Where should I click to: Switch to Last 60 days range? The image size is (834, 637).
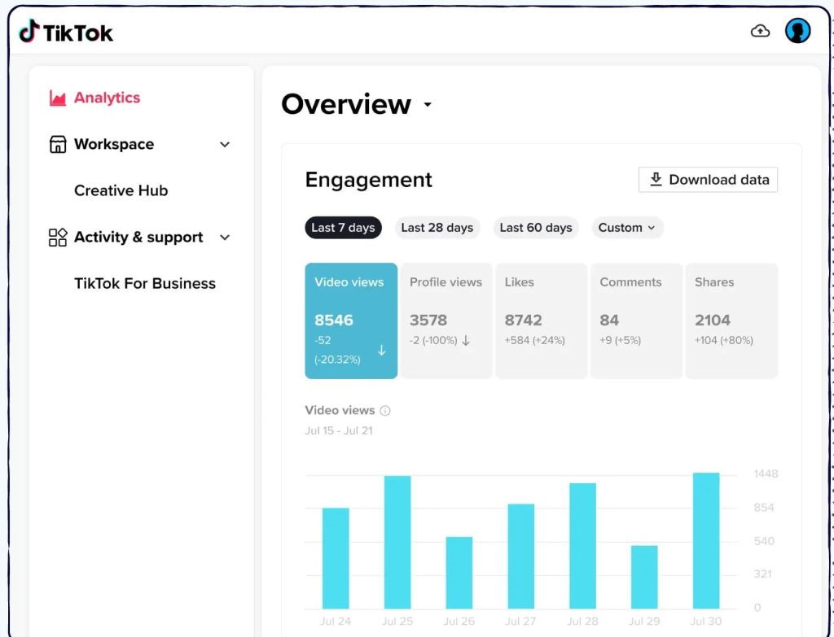click(536, 228)
